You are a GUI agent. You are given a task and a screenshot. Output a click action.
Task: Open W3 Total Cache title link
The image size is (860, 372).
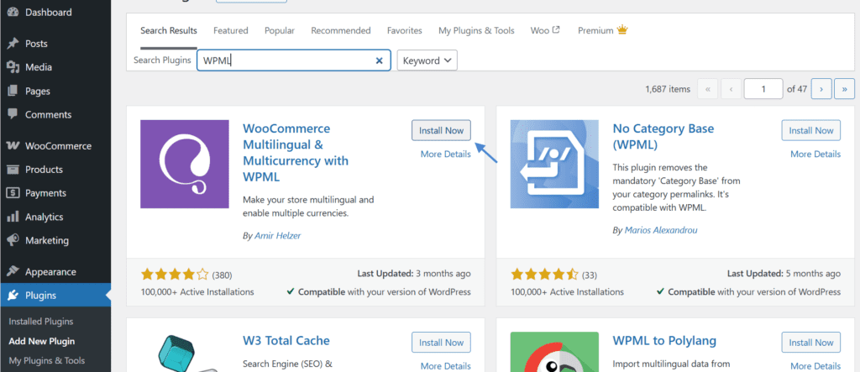(286, 341)
